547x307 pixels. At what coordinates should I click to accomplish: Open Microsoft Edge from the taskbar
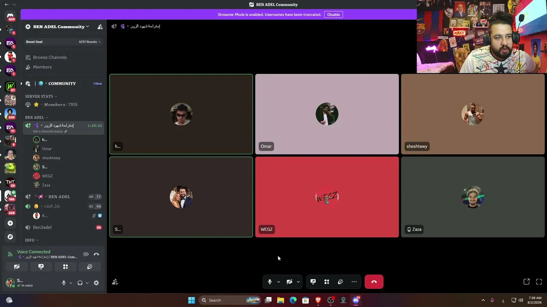tap(293, 300)
